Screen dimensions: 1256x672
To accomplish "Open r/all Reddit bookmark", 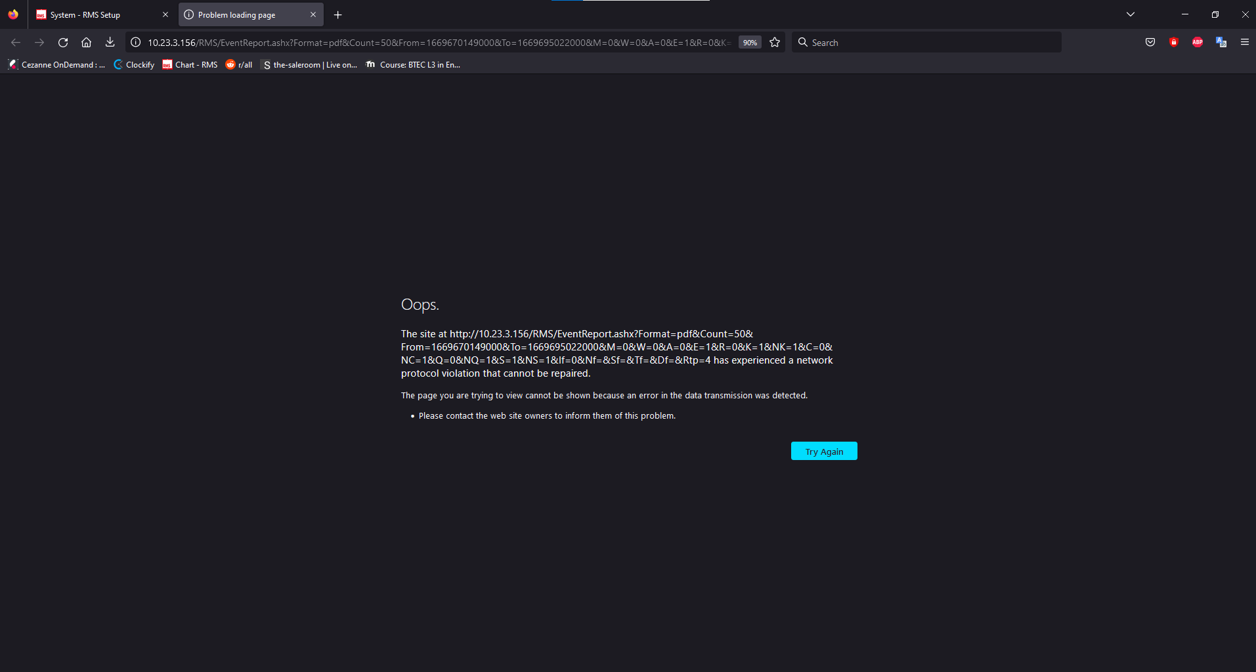I will click(x=239, y=64).
